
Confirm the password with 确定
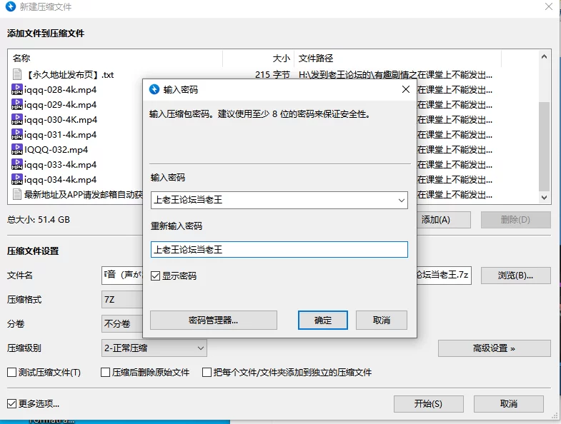tap(323, 320)
